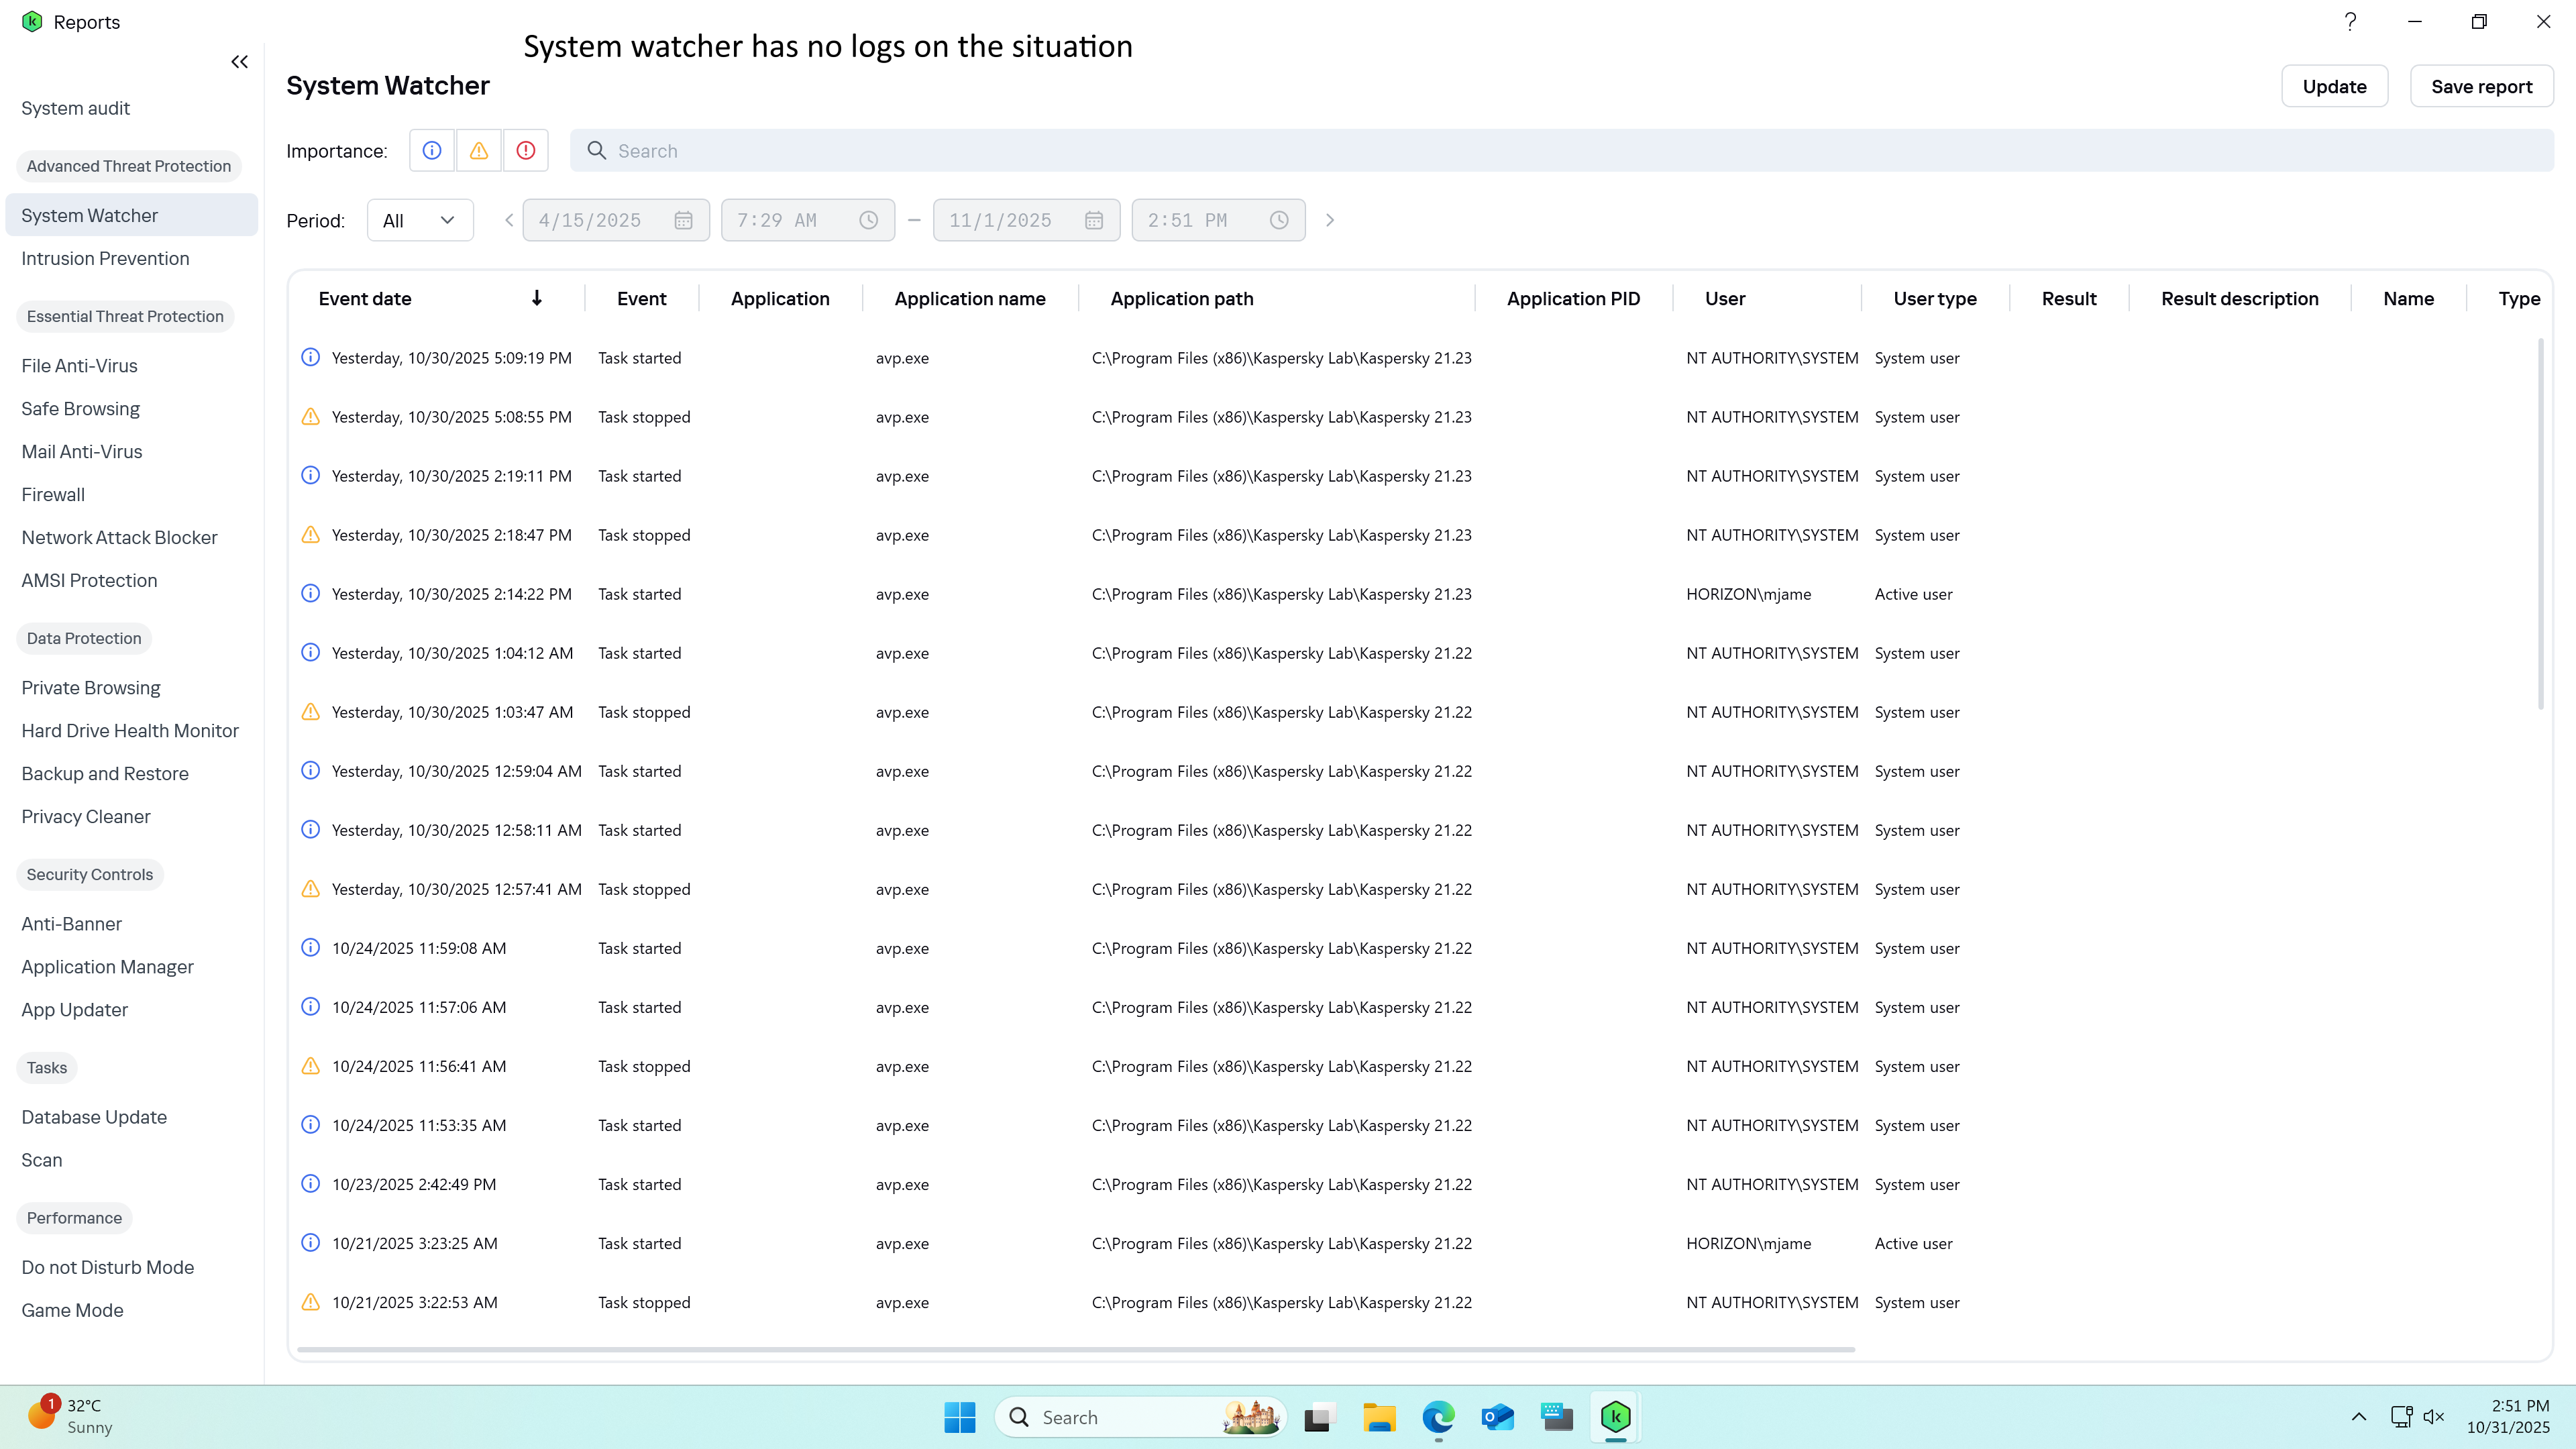Click the Event column header

tap(642, 299)
